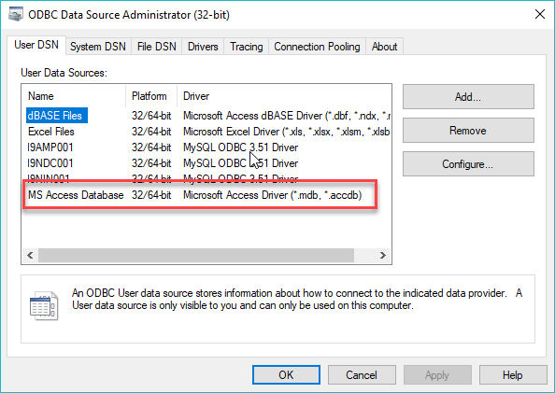Confirm with the OK button
The height and width of the screenshot is (393, 555).
(286, 375)
